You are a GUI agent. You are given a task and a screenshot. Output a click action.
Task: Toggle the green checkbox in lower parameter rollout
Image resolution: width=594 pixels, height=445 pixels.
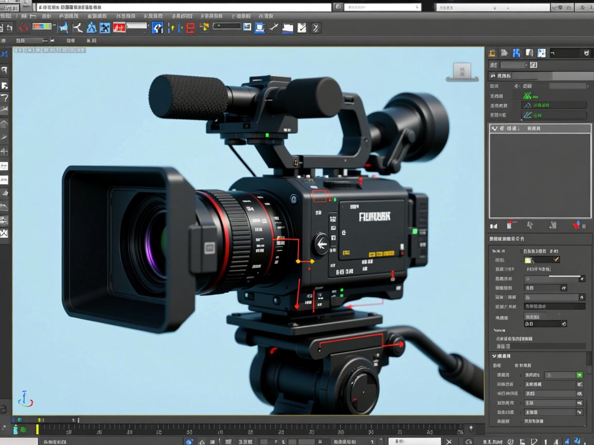click(x=580, y=375)
